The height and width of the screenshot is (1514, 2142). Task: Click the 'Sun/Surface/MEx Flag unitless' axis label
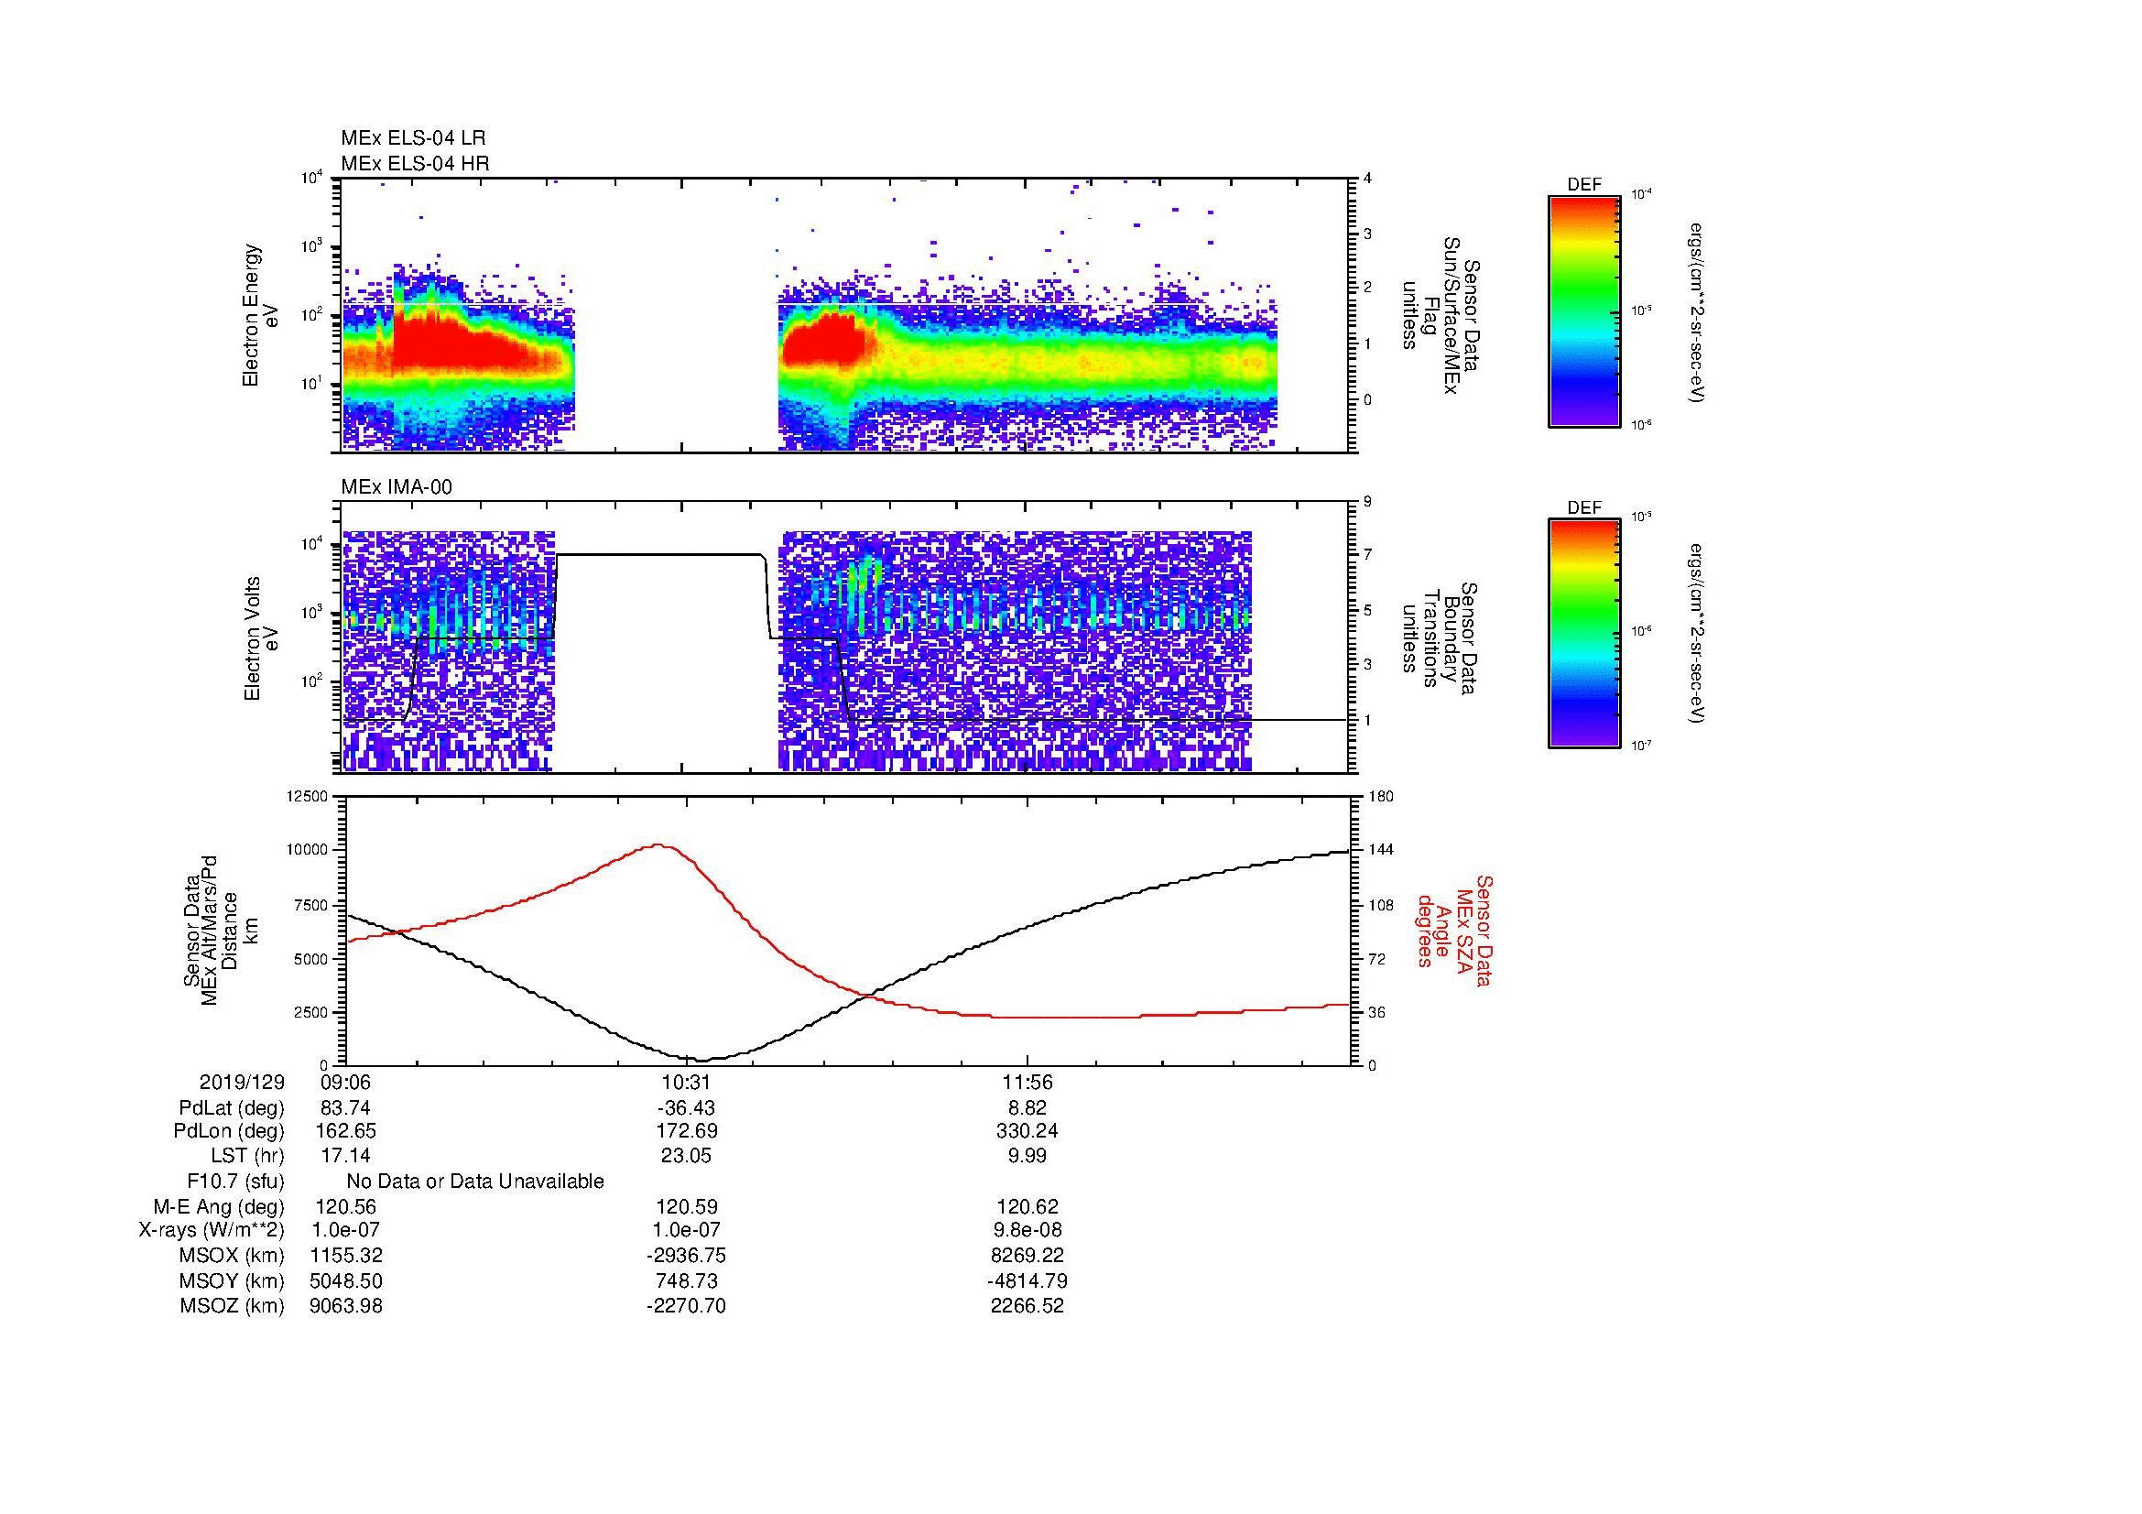(x=1441, y=315)
